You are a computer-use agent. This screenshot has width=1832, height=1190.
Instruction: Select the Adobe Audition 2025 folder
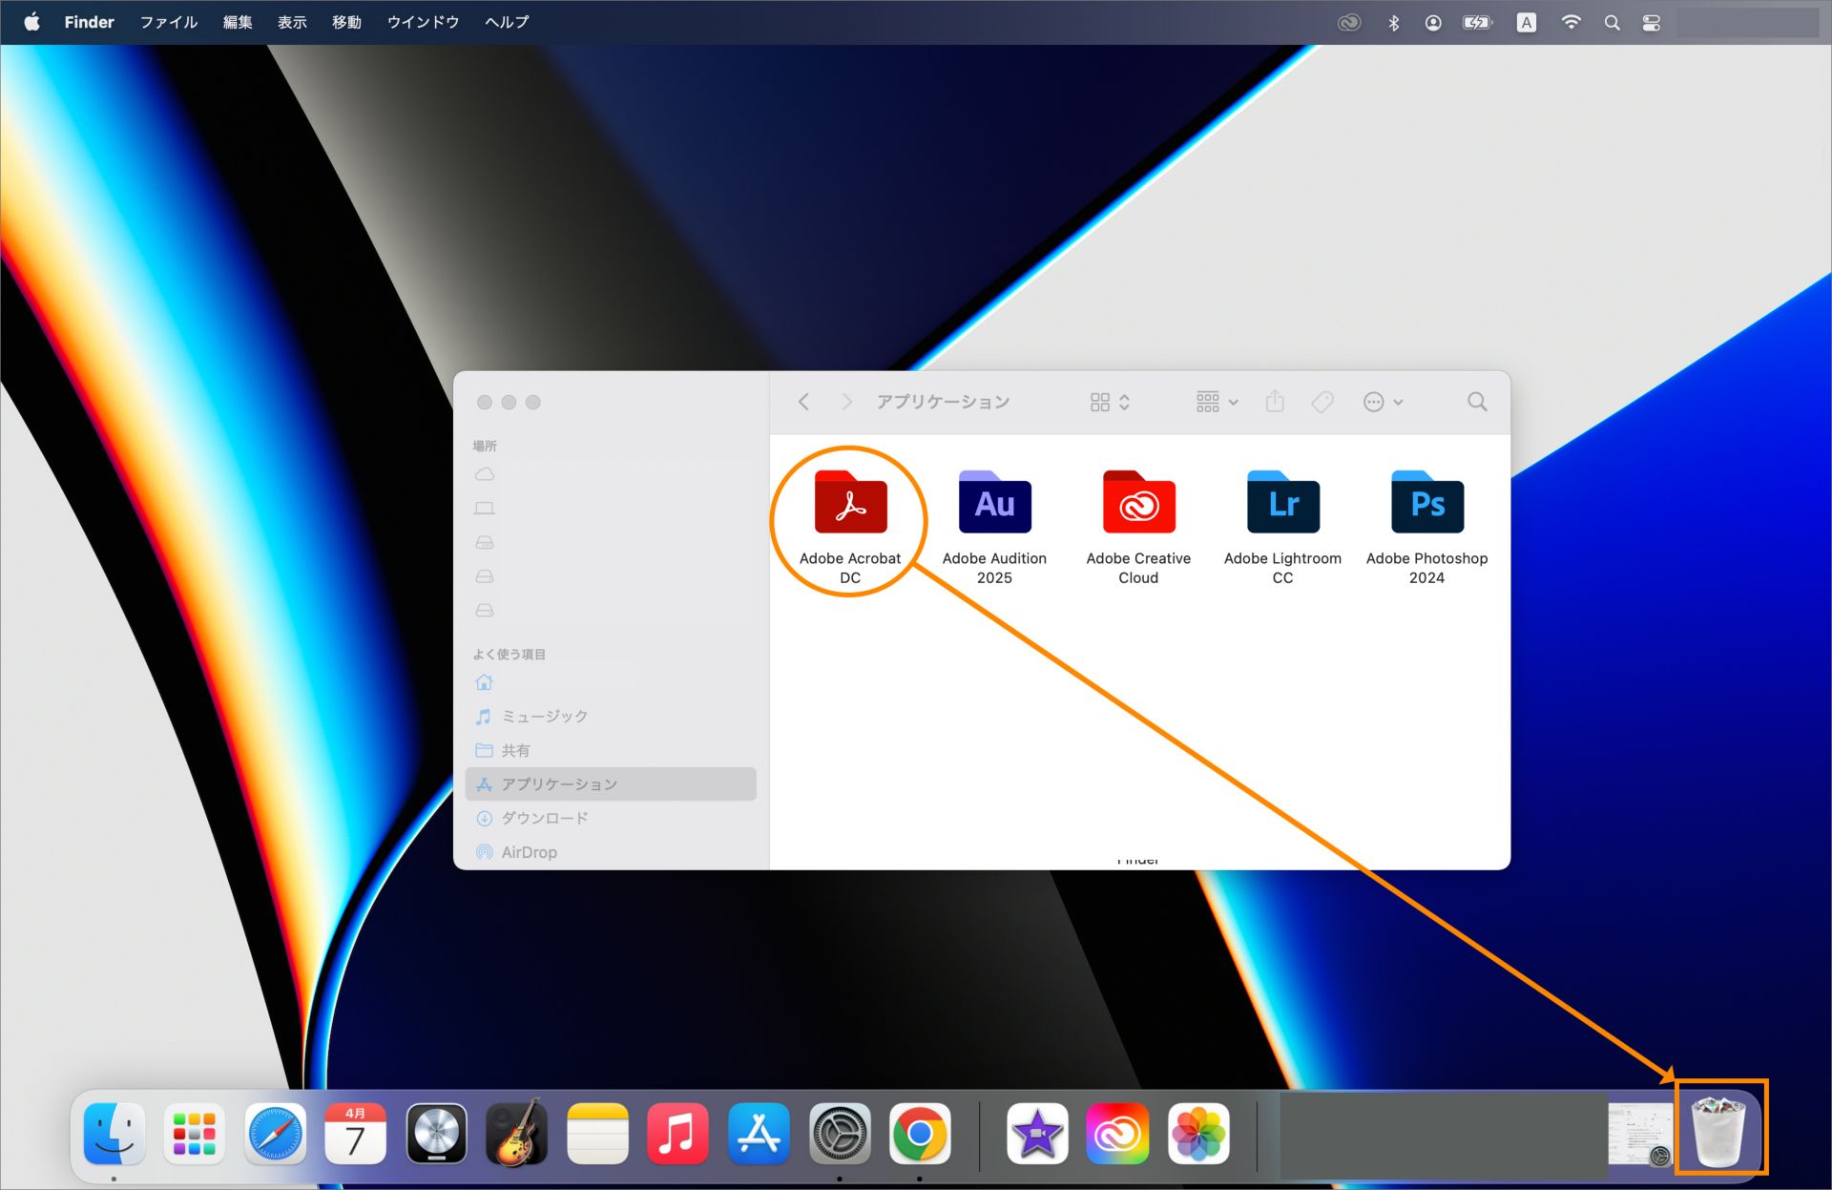tap(994, 504)
